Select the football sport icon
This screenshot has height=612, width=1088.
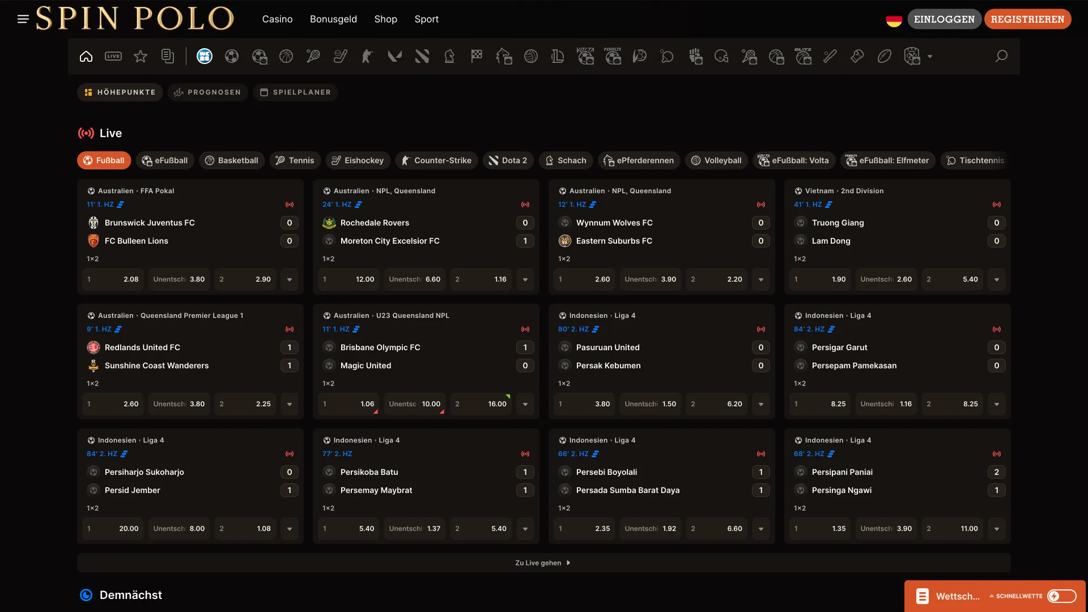coord(232,56)
